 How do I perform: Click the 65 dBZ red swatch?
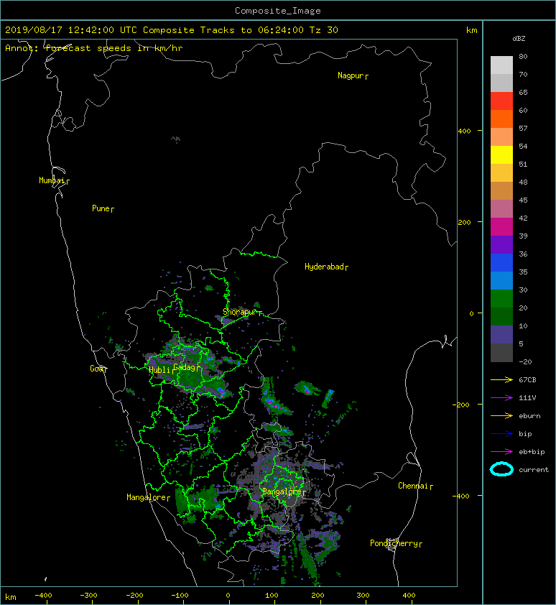[501, 101]
